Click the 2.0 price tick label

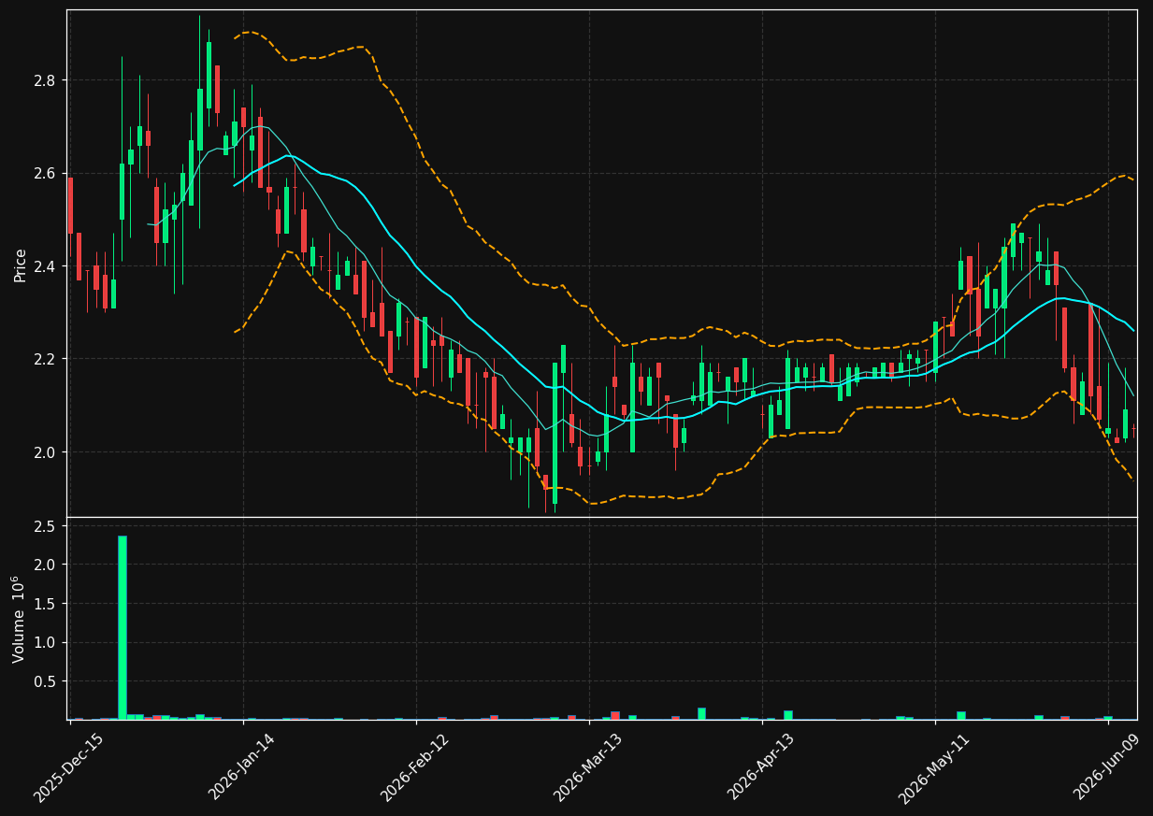click(x=47, y=452)
